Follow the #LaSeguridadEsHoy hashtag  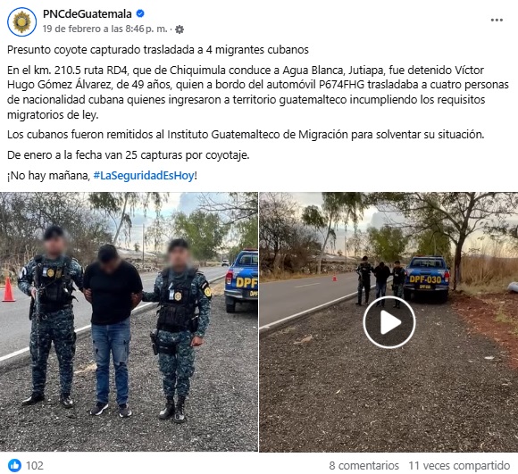pyautogui.click(x=144, y=175)
